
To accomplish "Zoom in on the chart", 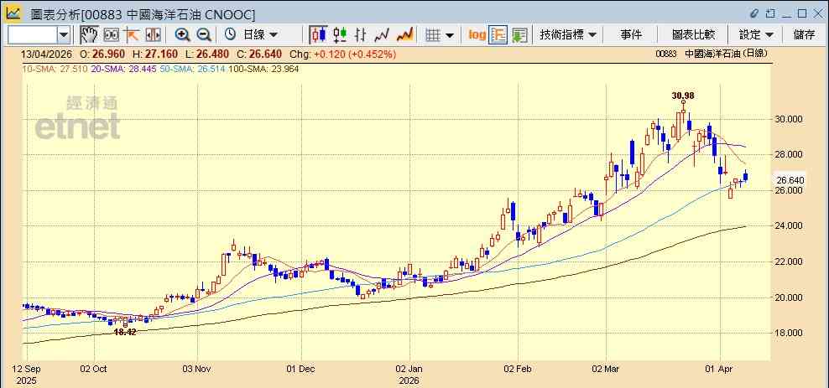I will (182, 35).
